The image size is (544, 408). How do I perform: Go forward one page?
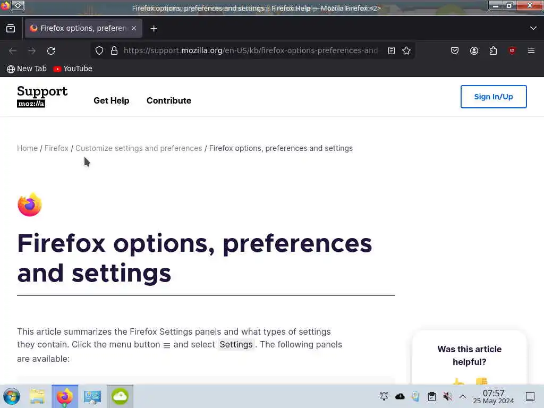click(x=32, y=50)
